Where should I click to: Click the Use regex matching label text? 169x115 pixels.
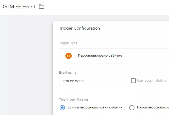(x=152, y=81)
